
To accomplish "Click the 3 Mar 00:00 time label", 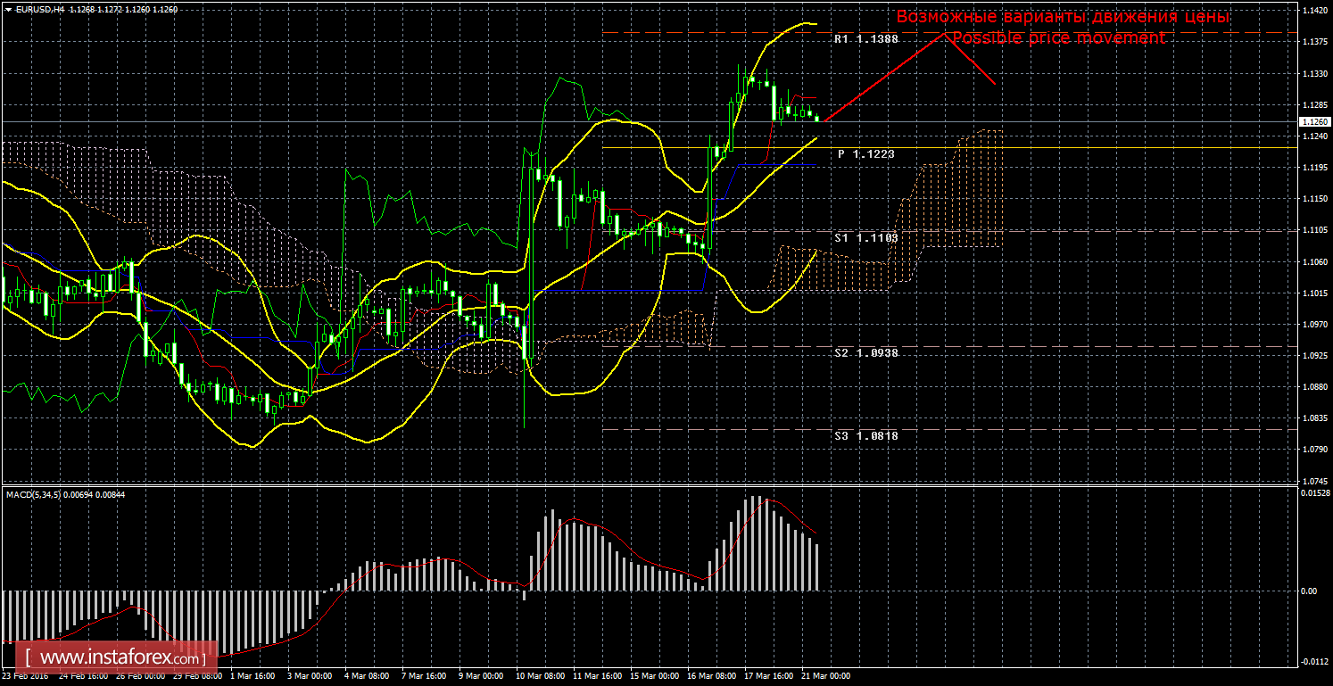I will coord(310,677).
